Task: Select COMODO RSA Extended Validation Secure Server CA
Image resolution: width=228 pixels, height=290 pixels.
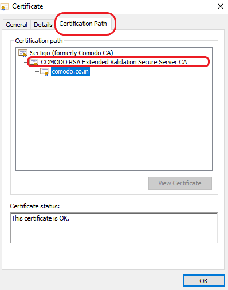Action: point(114,62)
